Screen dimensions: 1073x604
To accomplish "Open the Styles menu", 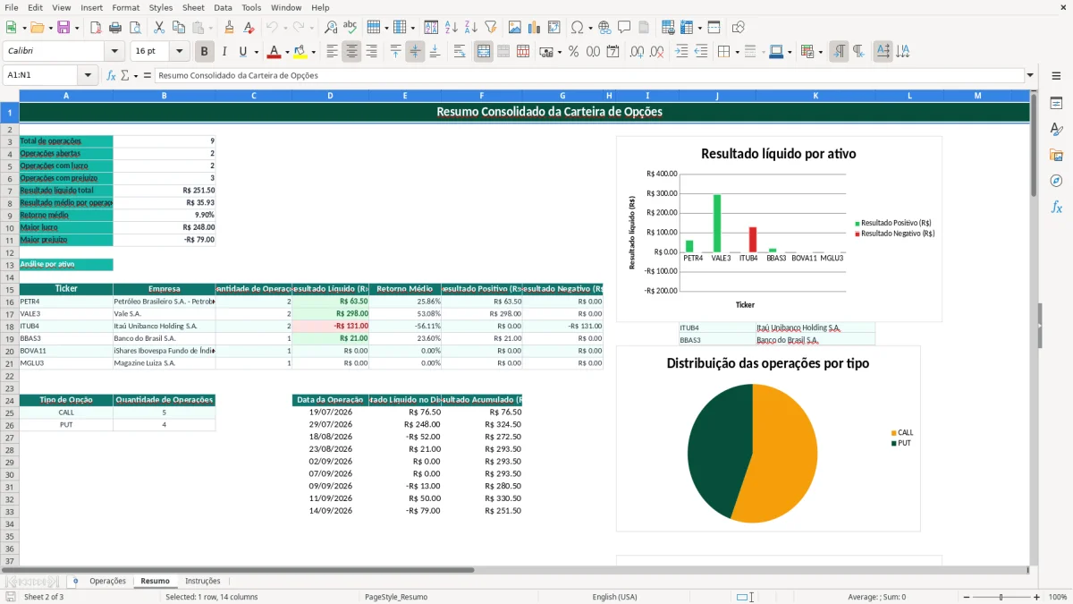I will point(161,7).
